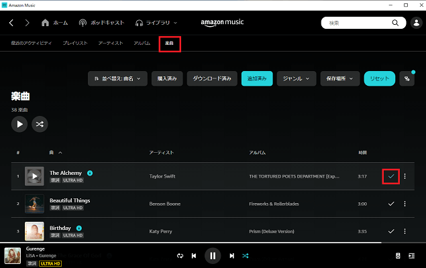Toggle the added checkmark for Beautiful Things
The image size is (426, 268).
point(391,204)
